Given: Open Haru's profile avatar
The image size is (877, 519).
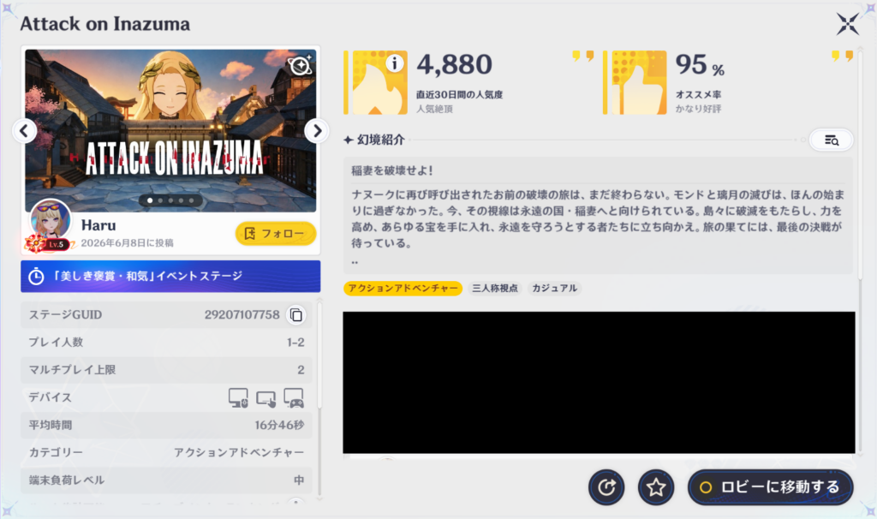Looking at the screenshot, I should 51,220.
